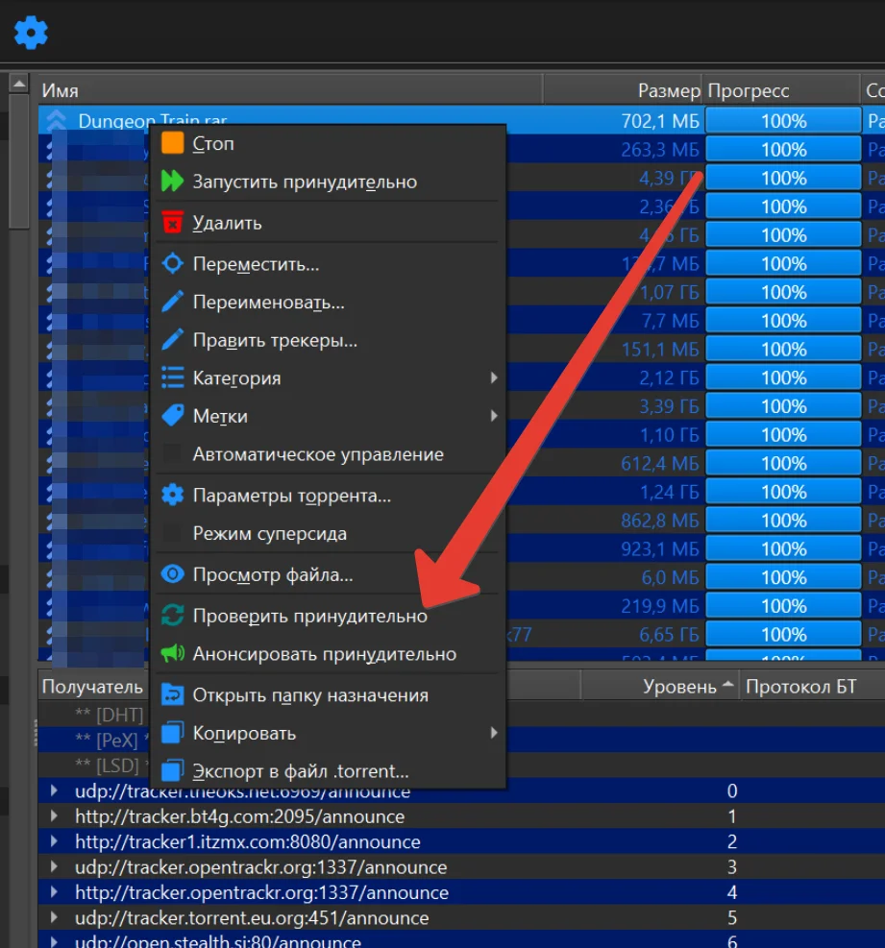Click the red Delete trash icon
The image size is (885, 948).
coord(172,223)
